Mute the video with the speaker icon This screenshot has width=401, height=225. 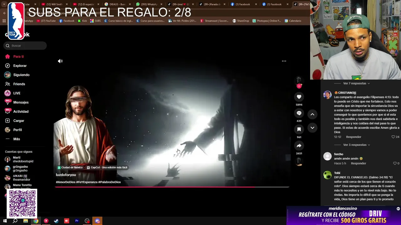(60, 61)
